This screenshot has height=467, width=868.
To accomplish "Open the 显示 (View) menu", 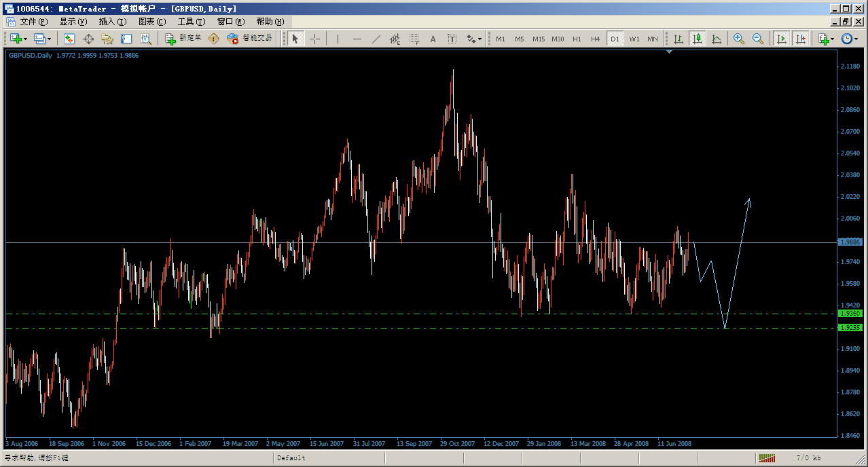I will 73,22.
